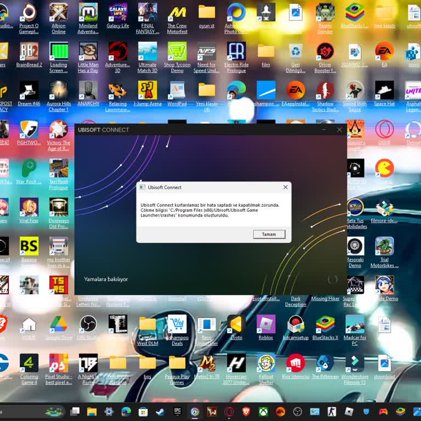Image resolution: width=421 pixels, height=421 pixels.
Task: Open Albion Online desktop shortcut
Action: (59, 19)
